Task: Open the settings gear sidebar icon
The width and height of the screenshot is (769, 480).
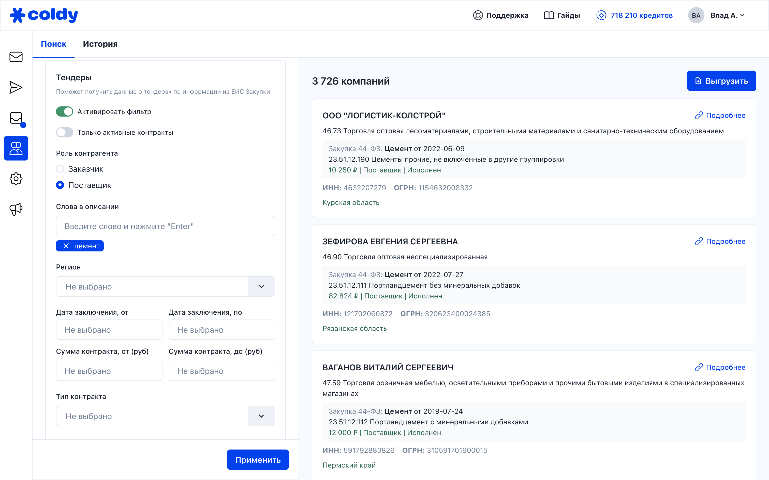Action: pyautogui.click(x=16, y=179)
